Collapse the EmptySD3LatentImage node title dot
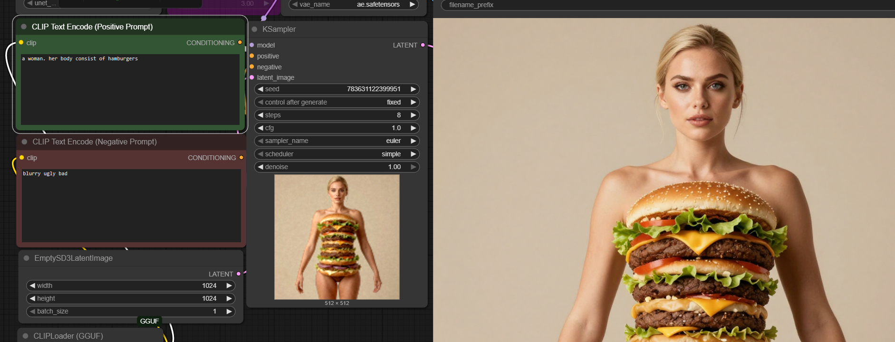This screenshot has width=895, height=342. [26, 258]
